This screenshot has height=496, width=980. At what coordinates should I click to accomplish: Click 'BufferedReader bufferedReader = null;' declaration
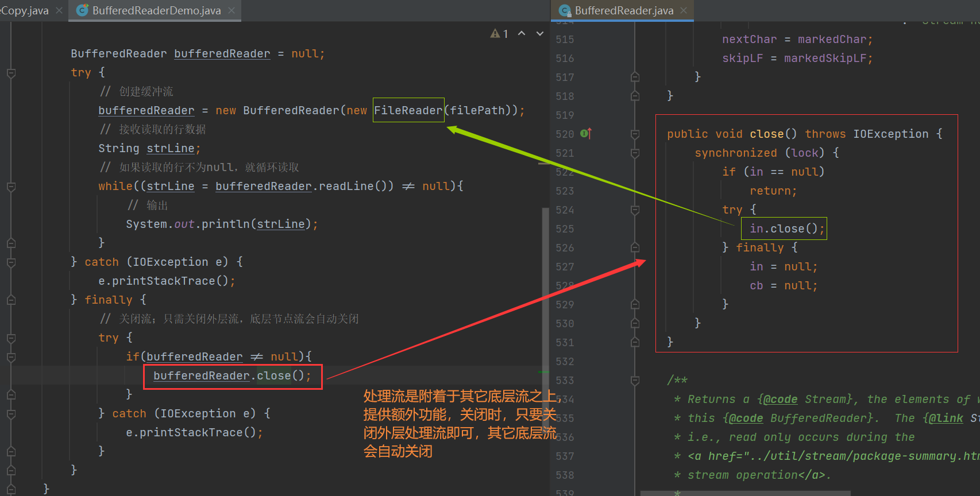pyautogui.click(x=198, y=53)
